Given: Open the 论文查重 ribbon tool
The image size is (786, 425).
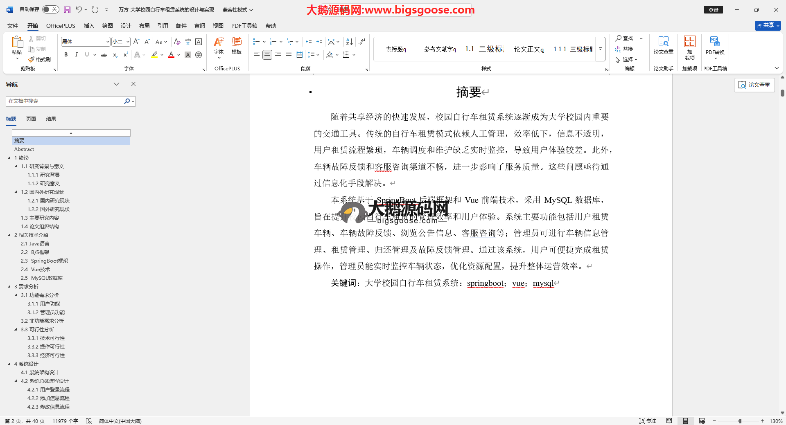Looking at the screenshot, I should point(663,45).
